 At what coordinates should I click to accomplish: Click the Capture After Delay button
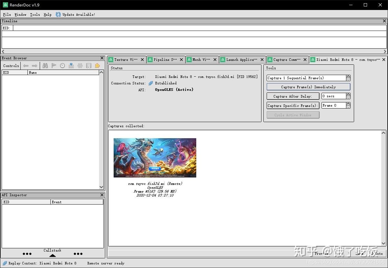pos(292,96)
